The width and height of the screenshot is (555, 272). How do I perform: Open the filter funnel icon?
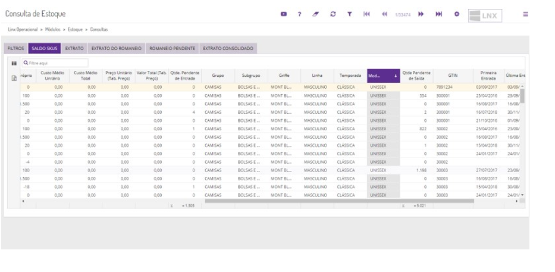[349, 14]
